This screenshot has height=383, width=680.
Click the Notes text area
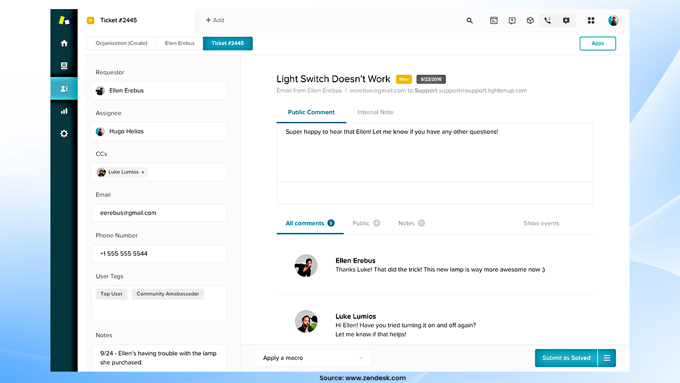tap(159, 358)
